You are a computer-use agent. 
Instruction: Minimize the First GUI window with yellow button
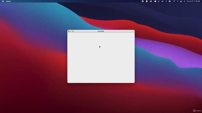click(x=71, y=31)
